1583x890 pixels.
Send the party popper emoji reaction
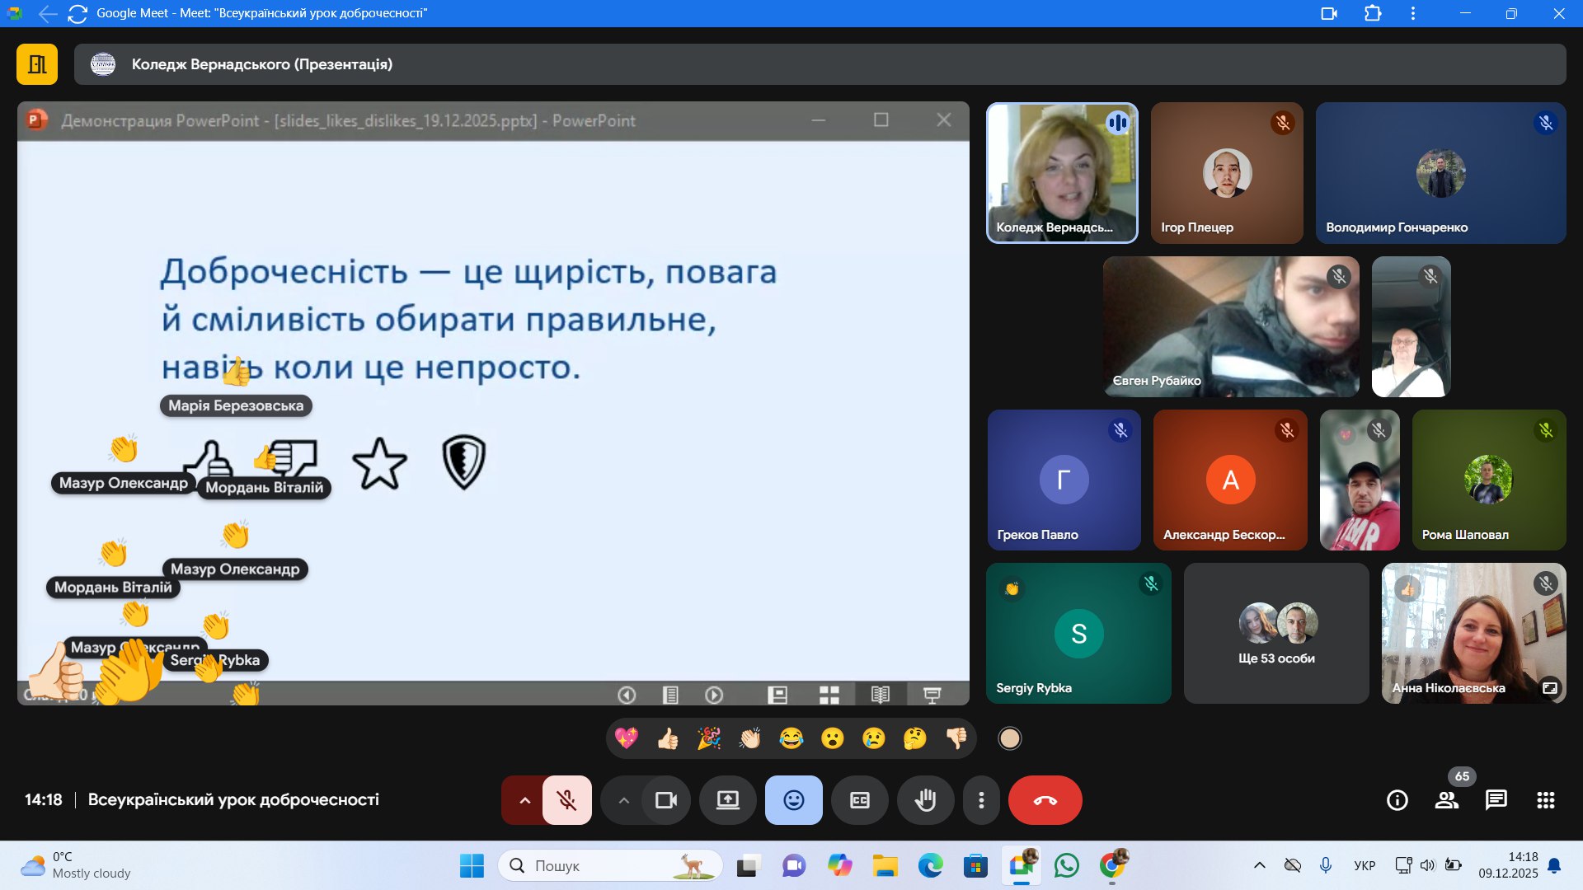[x=709, y=738]
